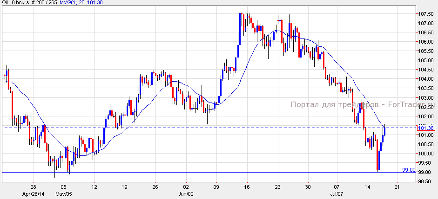Click the "Oil , 8 hours" chart title
438x199 pixels.
pyautogui.click(x=14, y=3)
